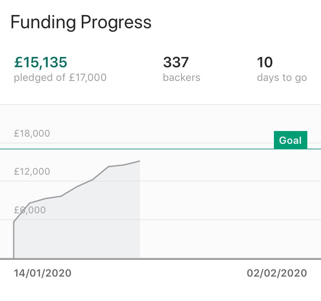This screenshot has width=321, height=301.
Task: Select the 'backers' label
Action: (x=181, y=77)
